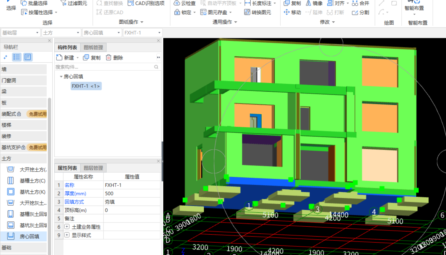Open the 墙 category in navigation

point(24,69)
